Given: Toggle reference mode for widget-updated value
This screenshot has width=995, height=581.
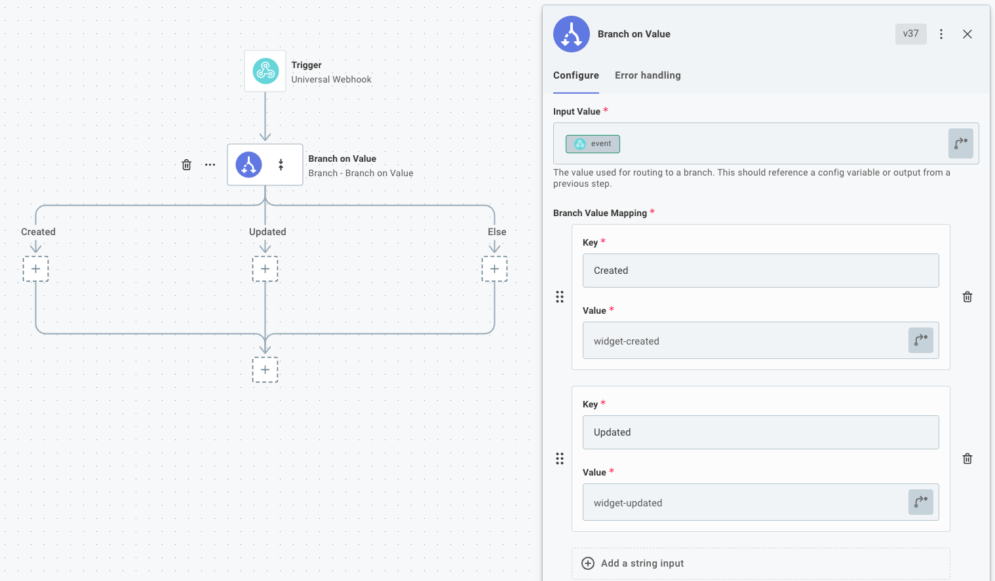Looking at the screenshot, I should click(x=920, y=502).
